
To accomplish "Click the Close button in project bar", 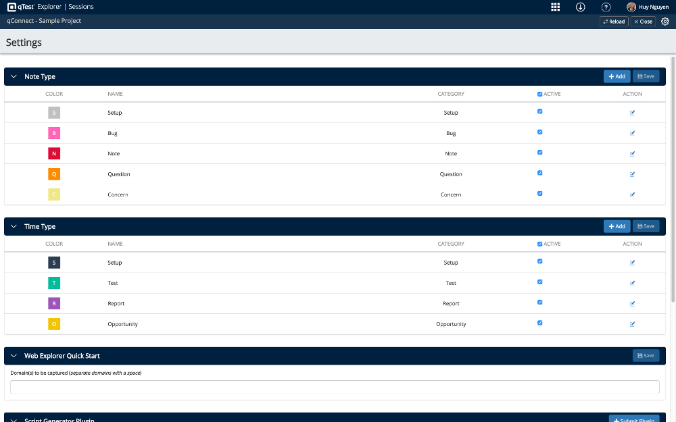I will coord(644,22).
